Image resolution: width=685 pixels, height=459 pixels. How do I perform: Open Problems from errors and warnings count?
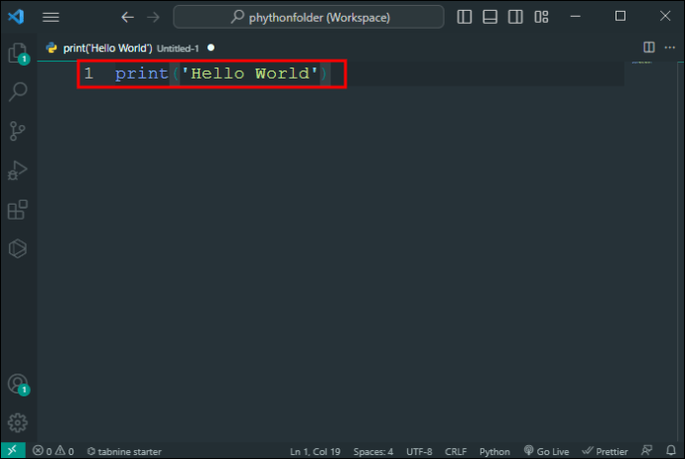[54, 451]
